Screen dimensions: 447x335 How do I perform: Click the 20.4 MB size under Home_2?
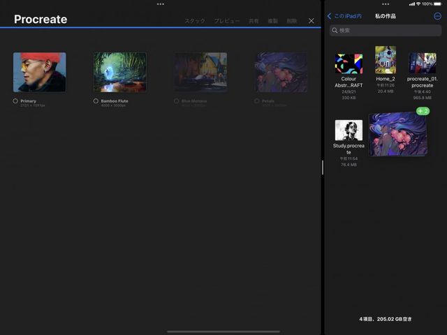386,91
